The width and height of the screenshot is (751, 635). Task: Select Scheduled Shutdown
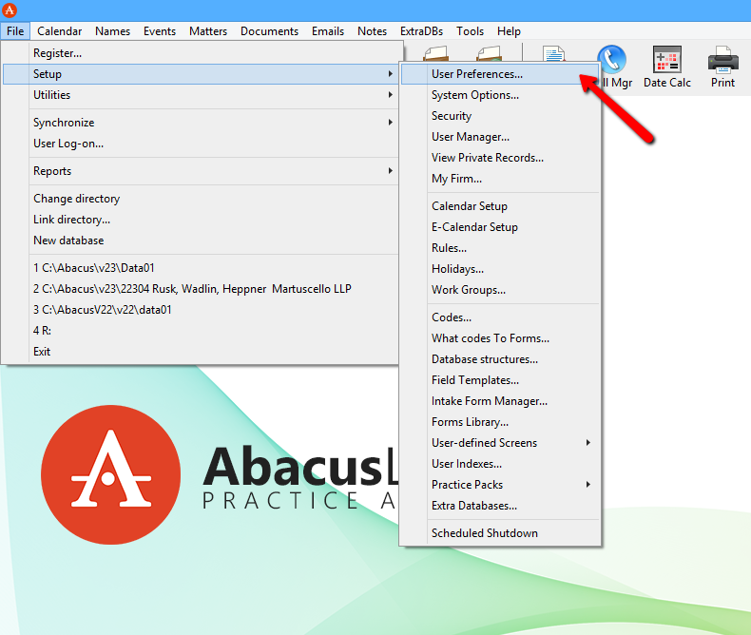point(500,533)
